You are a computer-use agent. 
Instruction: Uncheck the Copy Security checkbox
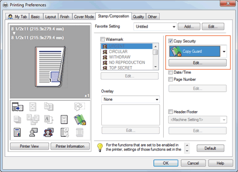click(x=170, y=41)
